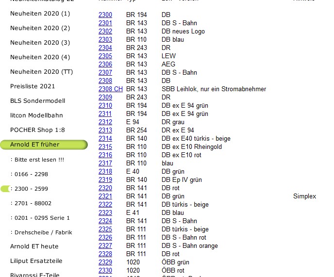Viewport: 334px width, 277px height.
Task: Open part number link 2312
Action: tap(105, 122)
